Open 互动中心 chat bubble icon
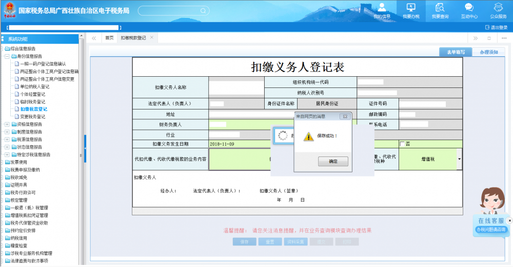The image size is (513, 267). [469, 7]
